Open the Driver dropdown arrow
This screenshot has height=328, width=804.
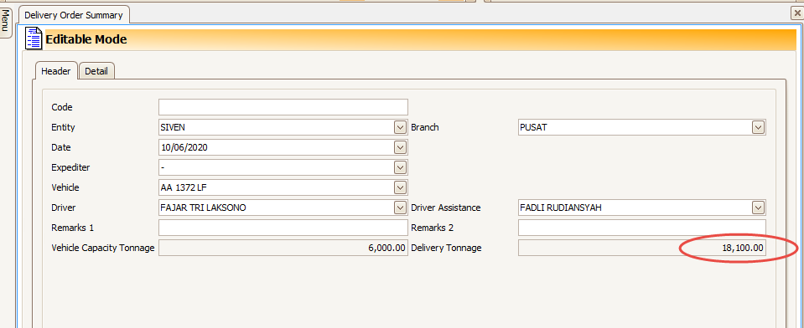click(400, 208)
